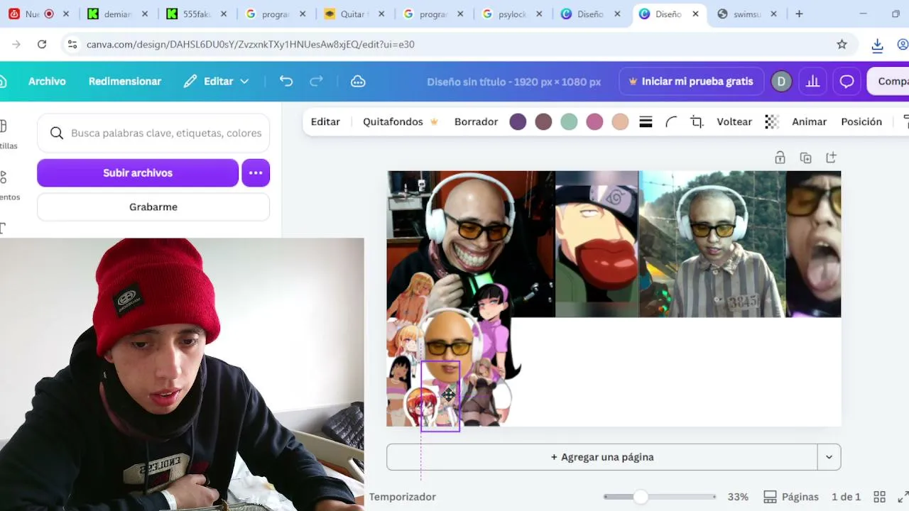Click the Páginas icon in the footer

tap(771, 497)
